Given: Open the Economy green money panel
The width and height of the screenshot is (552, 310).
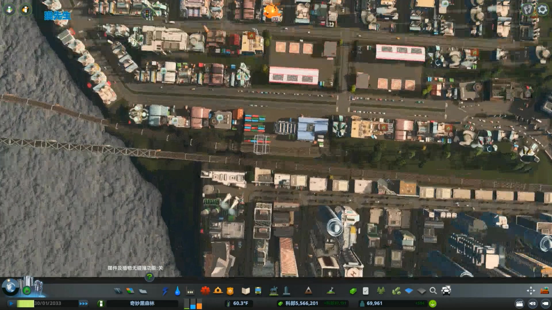Looking at the screenshot, I should tap(353, 291).
